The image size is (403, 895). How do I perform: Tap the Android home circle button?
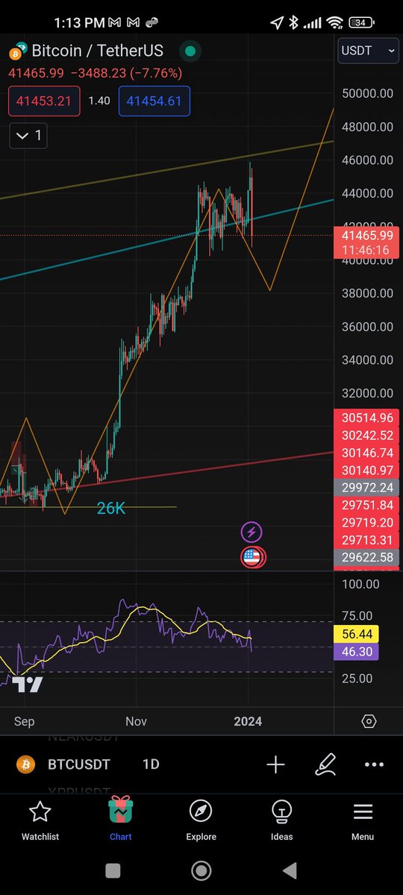pos(201,870)
